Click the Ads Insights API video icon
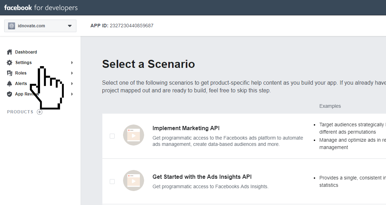This screenshot has height=205, width=386. pyautogui.click(x=134, y=181)
